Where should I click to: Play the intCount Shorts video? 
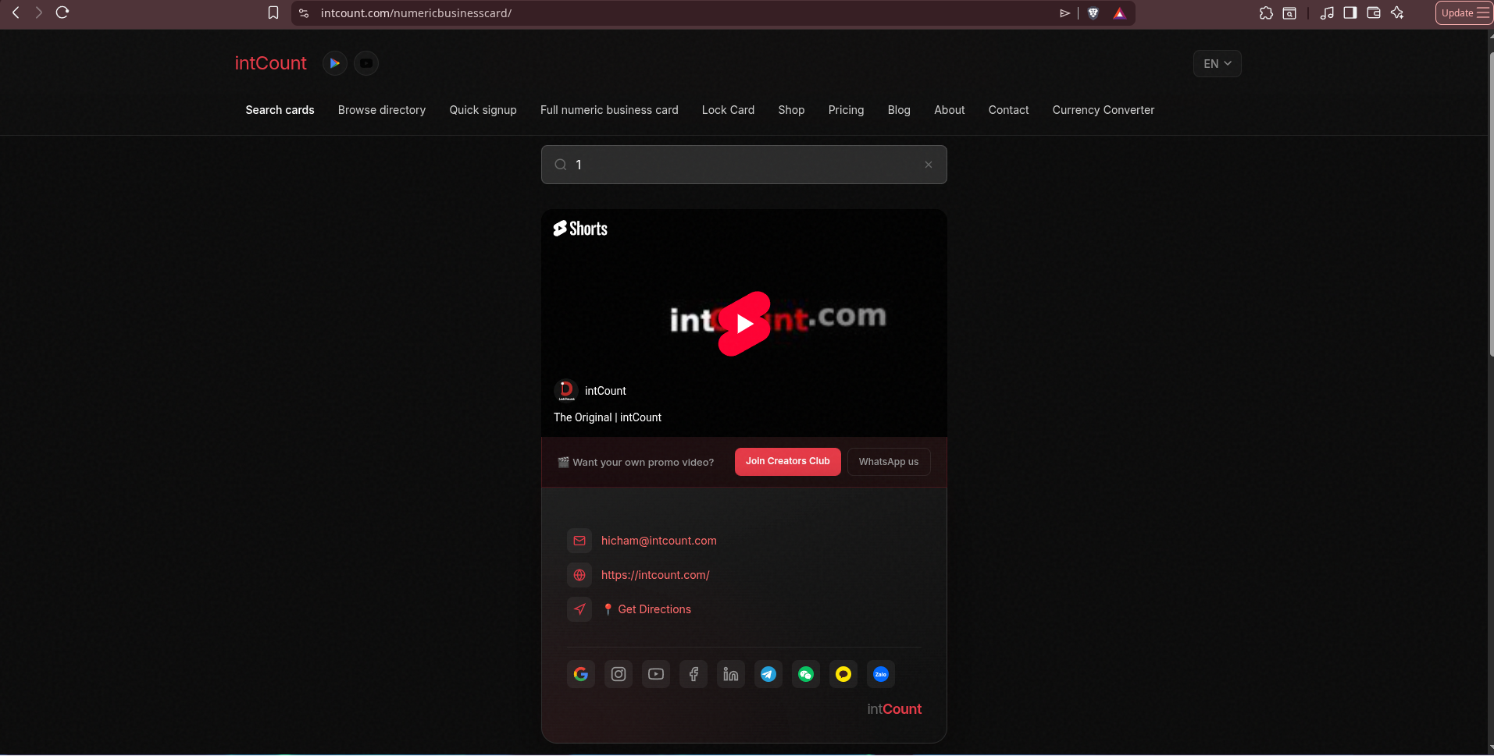pyautogui.click(x=744, y=324)
